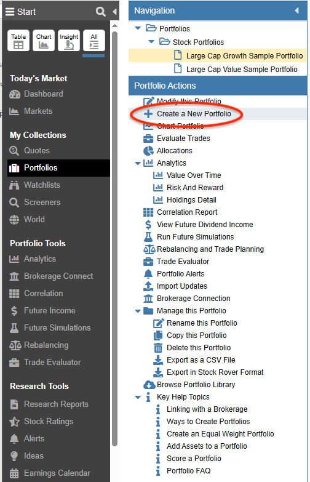
Task: Open the Insight view button
Action: 69,40
